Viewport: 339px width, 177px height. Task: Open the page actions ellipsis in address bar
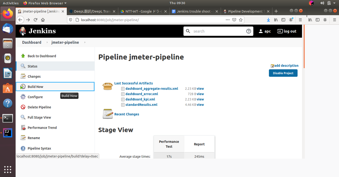[x=227, y=20]
